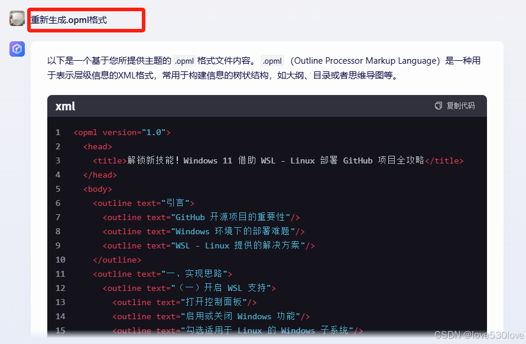Click code line <opml version="1.0">
This screenshot has width=526, height=344.
122,132
